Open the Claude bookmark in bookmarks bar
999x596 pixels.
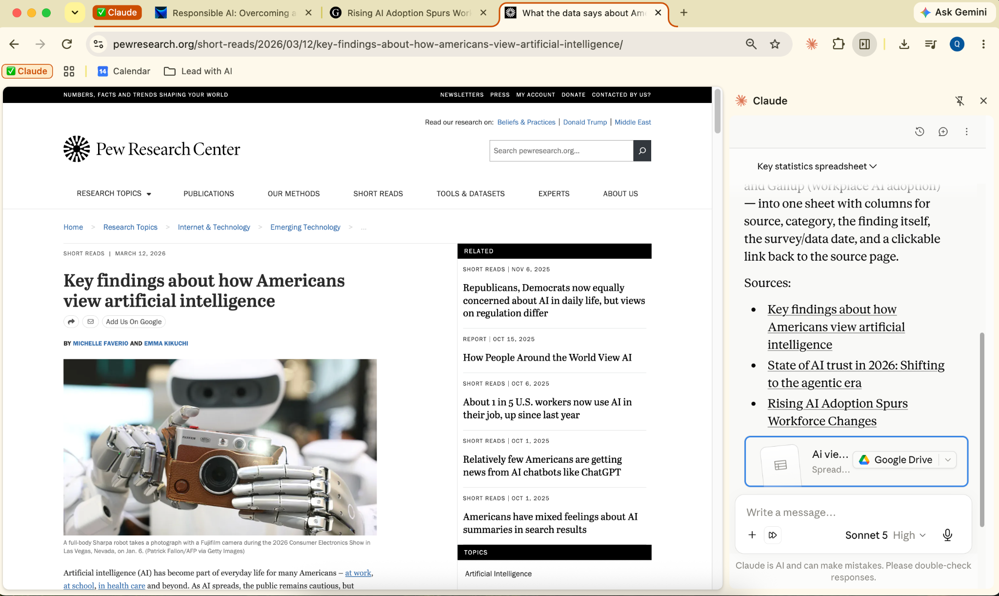(x=27, y=71)
